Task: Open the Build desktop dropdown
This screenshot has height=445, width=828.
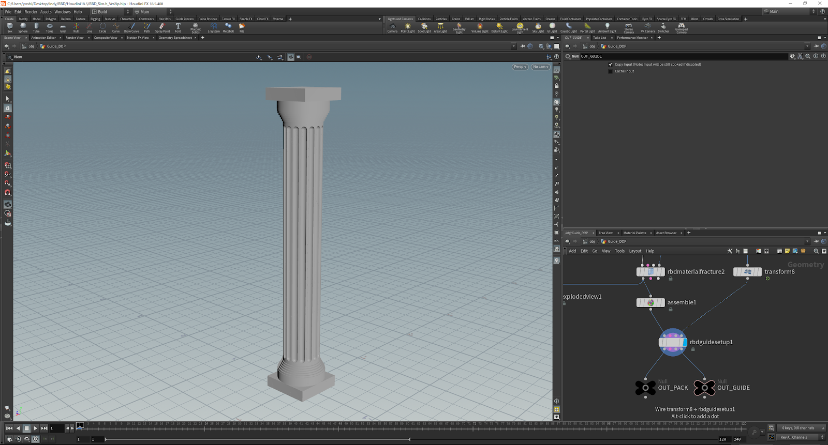Action: pyautogui.click(x=111, y=11)
